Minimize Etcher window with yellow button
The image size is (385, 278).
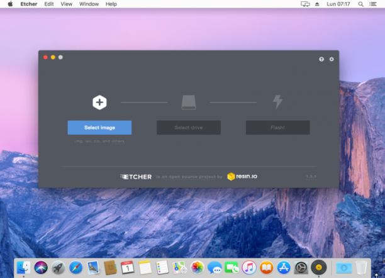pyautogui.click(x=53, y=57)
